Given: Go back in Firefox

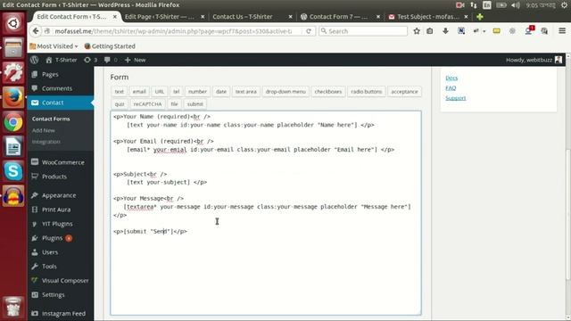Looking at the screenshot, I should point(36,31).
